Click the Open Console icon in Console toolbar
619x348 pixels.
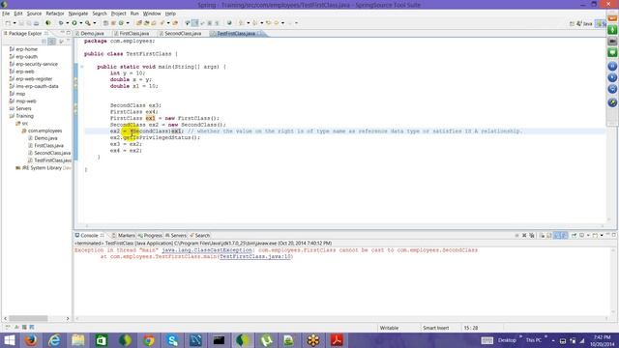[x=595, y=235]
